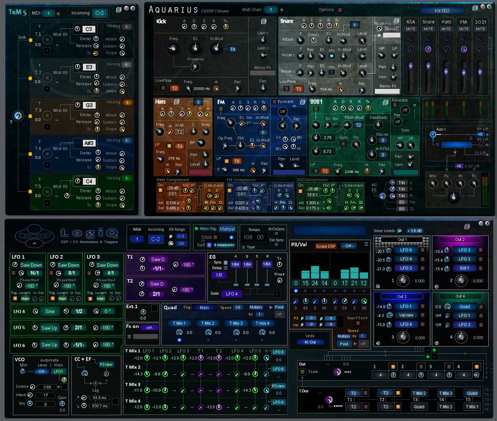The height and width of the screenshot is (421, 497).
Task: Select the T Mix 1 quad tab
Action: (179, 323)
